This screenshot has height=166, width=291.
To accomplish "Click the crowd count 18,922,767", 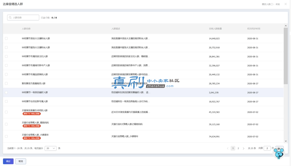I will click(214, 102).
